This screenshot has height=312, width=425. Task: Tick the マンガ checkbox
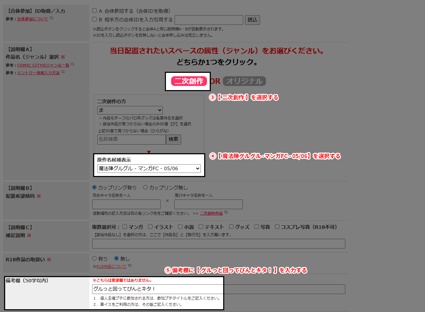(125, 227)
